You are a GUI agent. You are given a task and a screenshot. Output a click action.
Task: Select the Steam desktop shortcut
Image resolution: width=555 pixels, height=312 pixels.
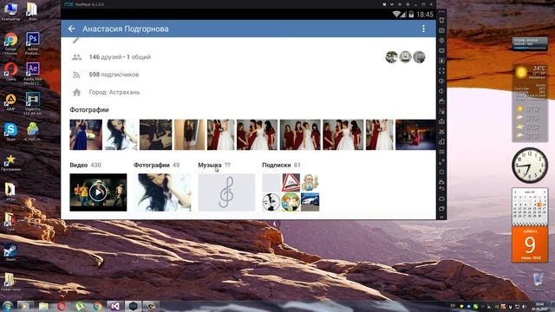pos(10,252)
